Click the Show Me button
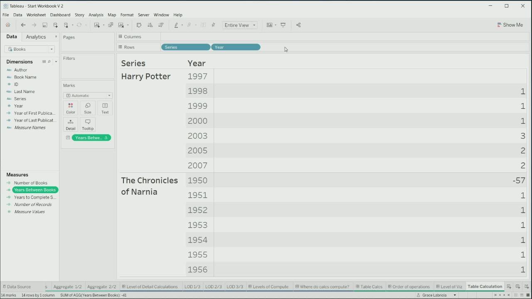The height and width of the screenshot is (299, 532). [x=510, y=25]
